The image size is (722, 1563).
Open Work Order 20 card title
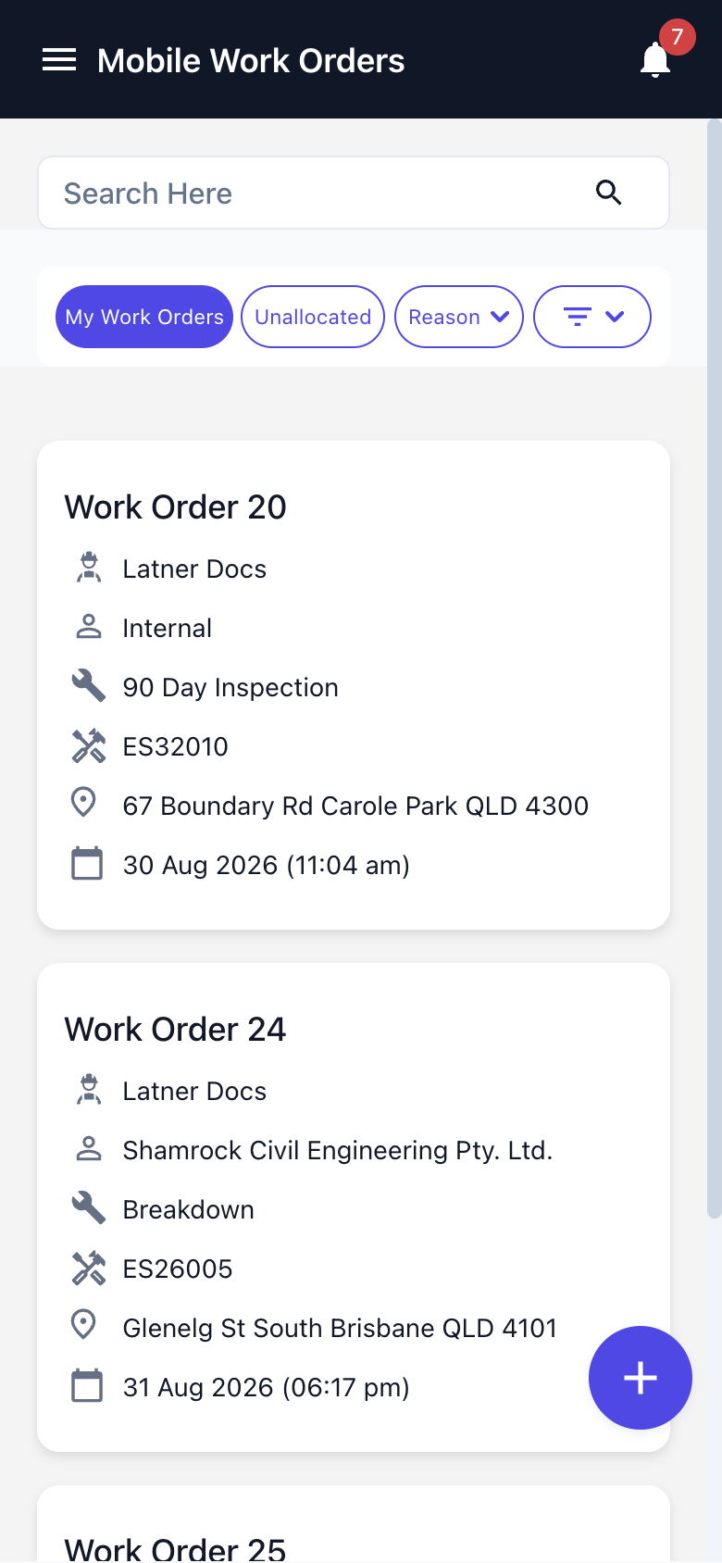[x=175, y=507]
